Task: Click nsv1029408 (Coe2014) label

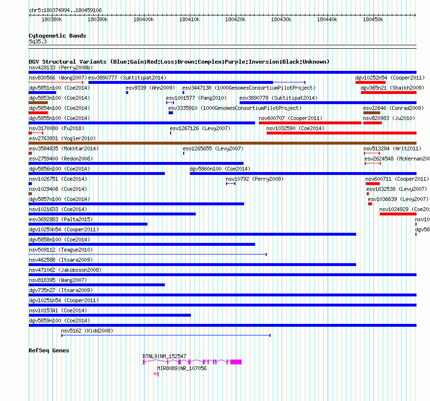Action: [x=58, y=189]
